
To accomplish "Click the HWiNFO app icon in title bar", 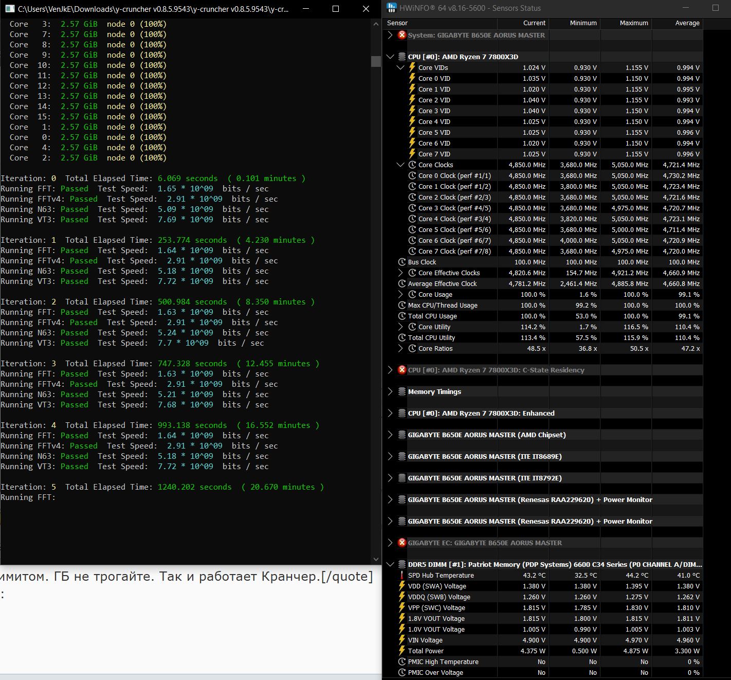I will point(392,8).
